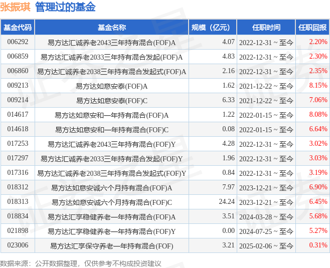Click tenure 2024-07-25 ~ 至今
Viewport: 330px width, 268px height.
[266, 231]
